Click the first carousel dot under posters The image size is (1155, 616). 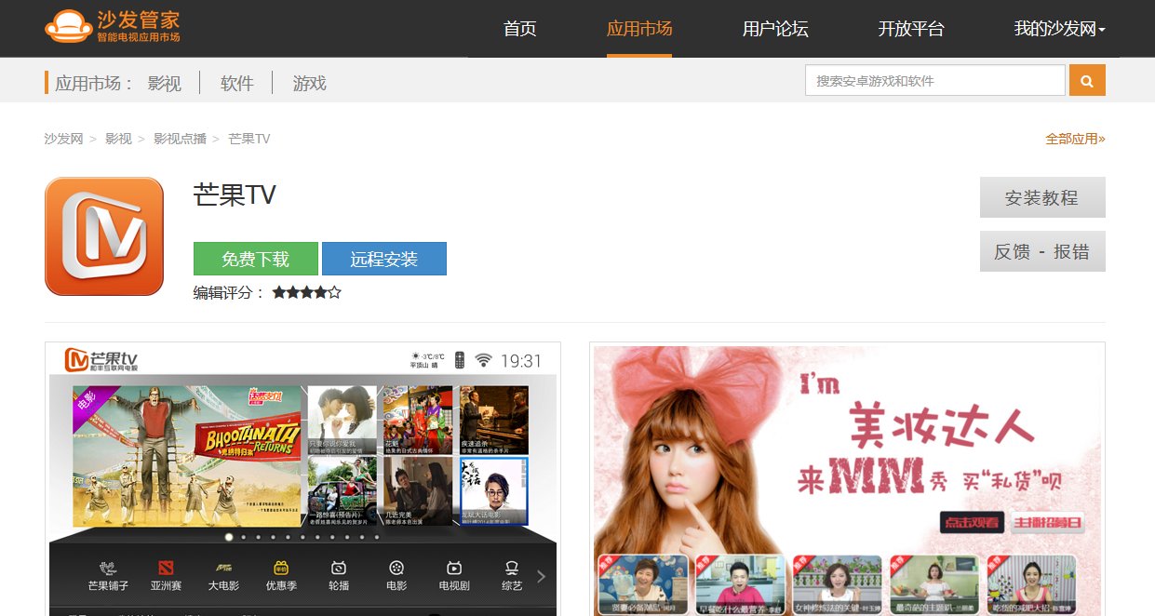[x=229, y=537]
